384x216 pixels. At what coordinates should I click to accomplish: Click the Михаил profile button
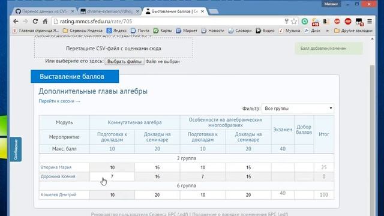point(331,4)
